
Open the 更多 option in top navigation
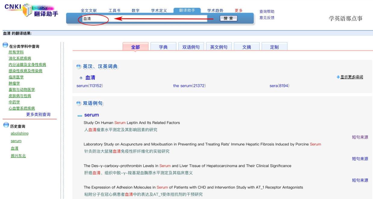[238, 11]
